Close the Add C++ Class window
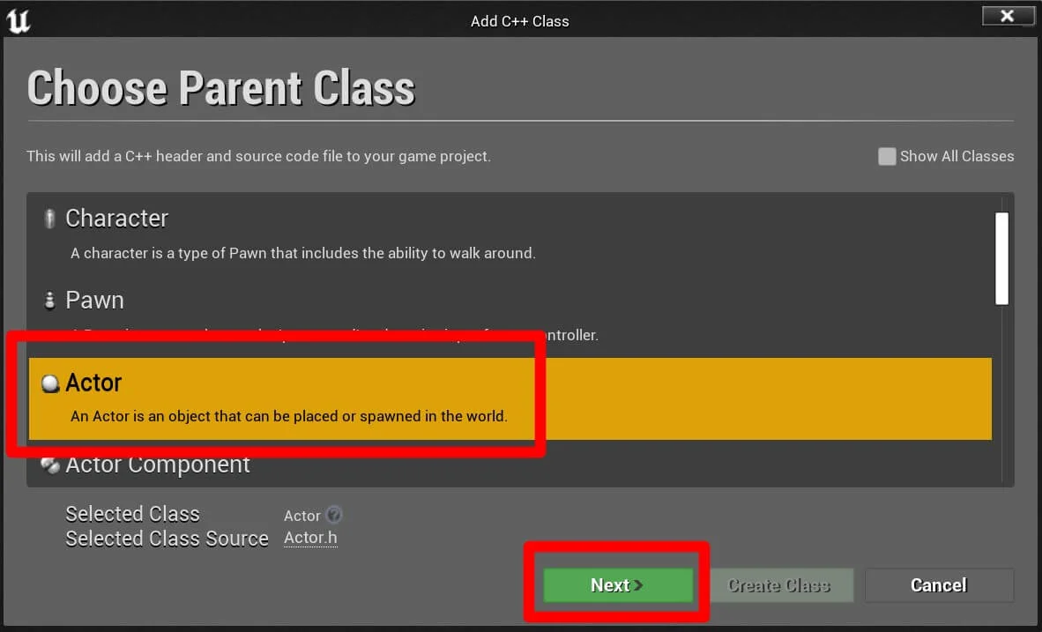Screen dimensions: 1042x632 pyautogui.click(x=1007, y=16)
